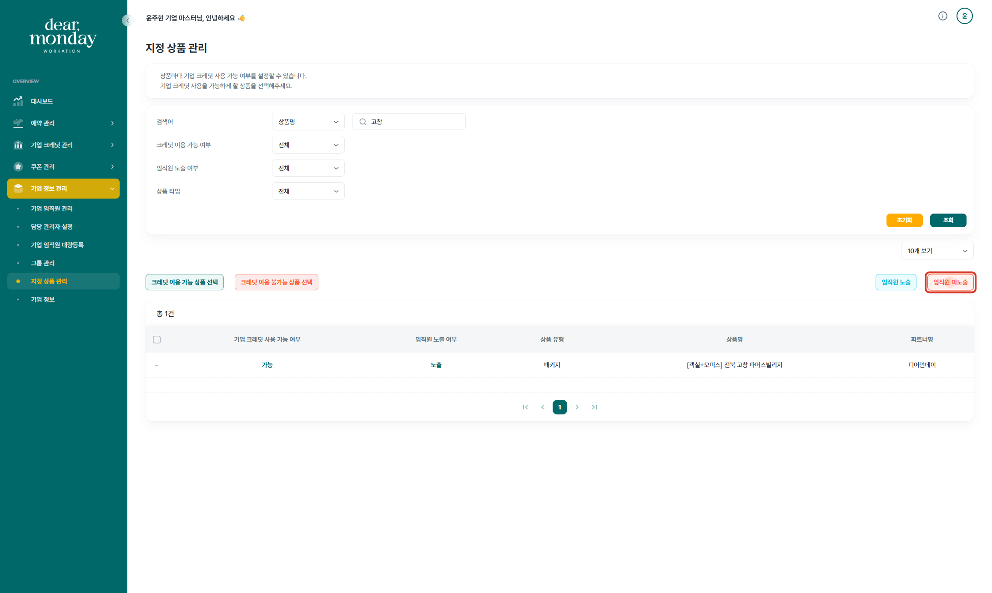Click the search magnifier icon
The height and width of the screenshot is (593, 992).
pos(363,122)
